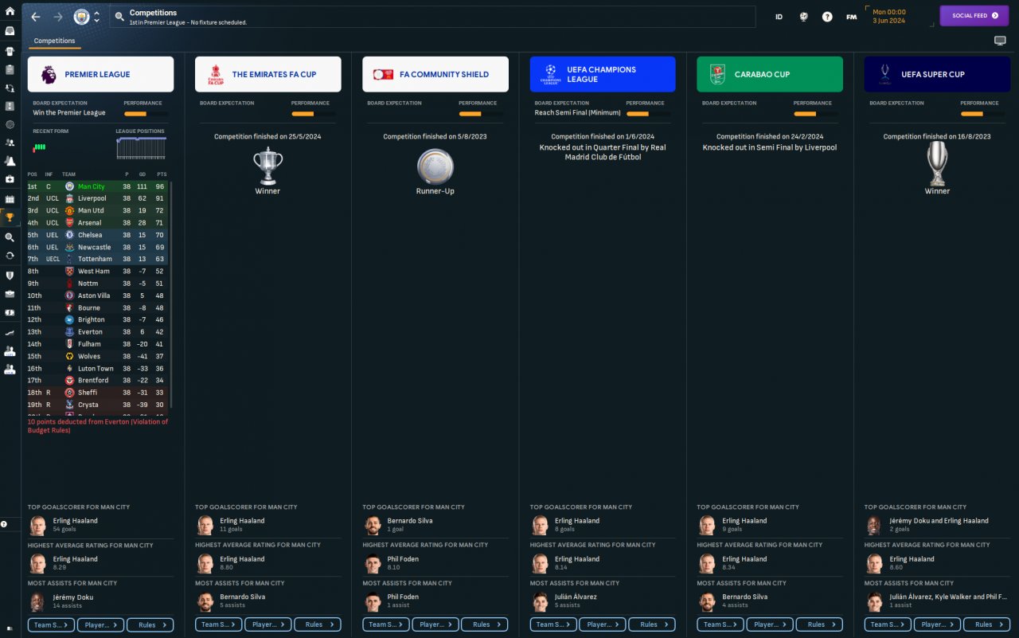Open Rules button under Premier League
This screenshot has height=638, width=1019.
point(150,624)
